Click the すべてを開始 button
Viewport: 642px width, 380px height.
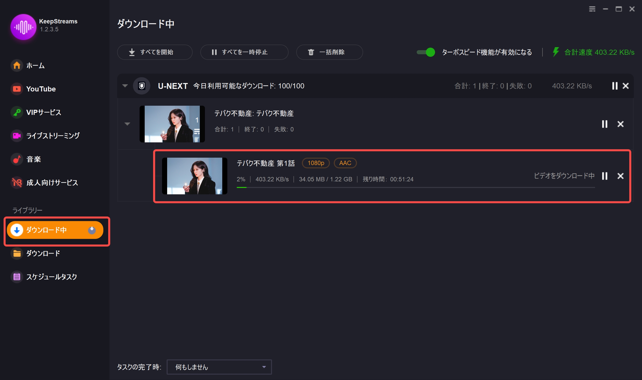[x=155, y=52]
